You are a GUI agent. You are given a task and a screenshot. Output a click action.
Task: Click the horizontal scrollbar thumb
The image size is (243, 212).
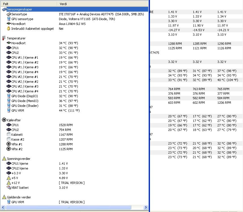(x=68, y=207)
